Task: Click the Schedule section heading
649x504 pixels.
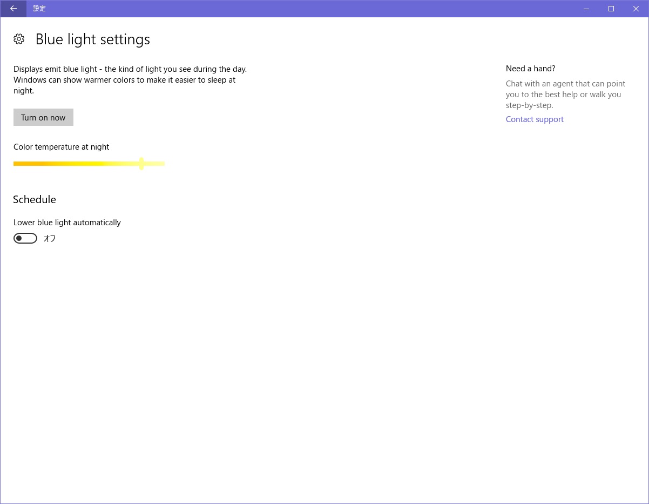Action: (x=35, y=199)
